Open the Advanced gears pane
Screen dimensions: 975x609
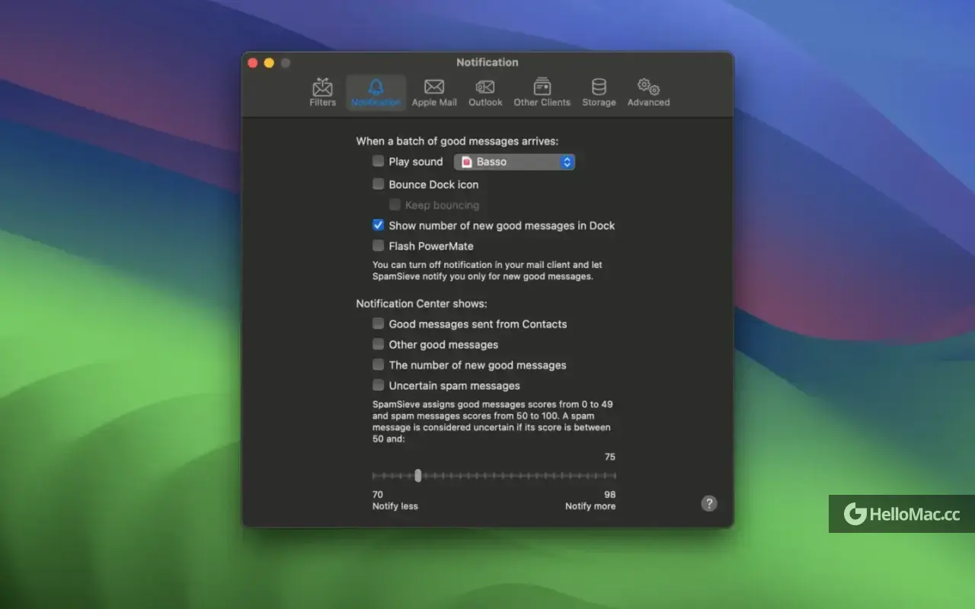(x=648, y=93)
